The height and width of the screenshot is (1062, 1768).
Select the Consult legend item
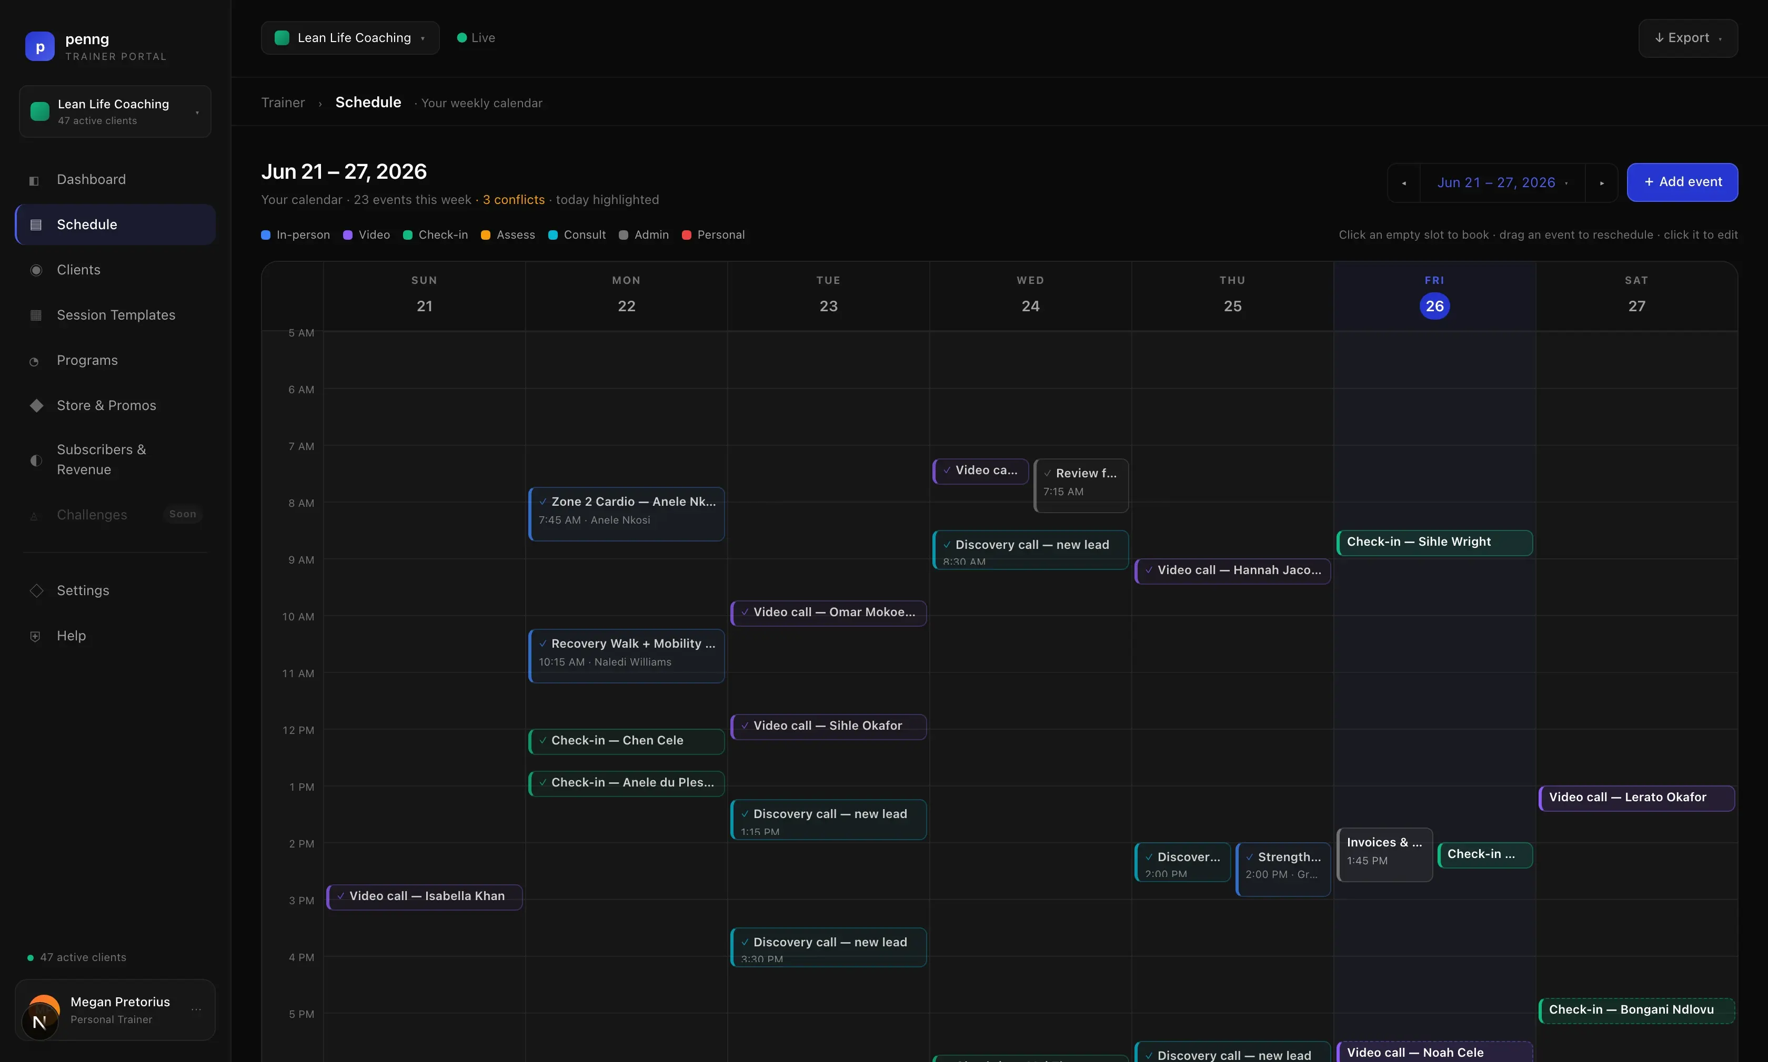pyautogui.click(x=577, y=234)
